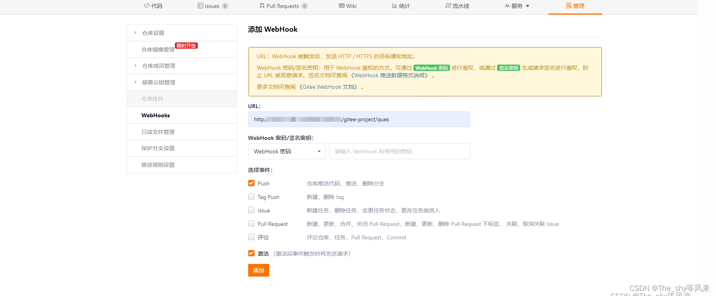Open the 统计 statistics tab
The height and width of the screenshot is (296, 716).
tap(401, 6)
